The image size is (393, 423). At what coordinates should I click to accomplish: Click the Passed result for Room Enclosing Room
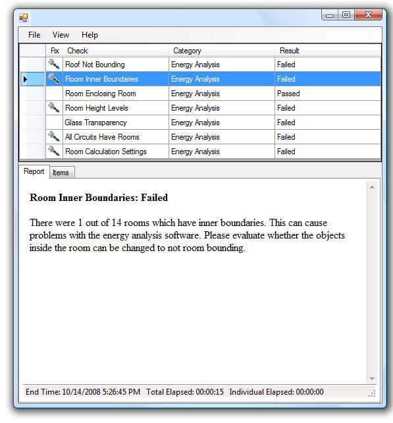tap(328, 94)
